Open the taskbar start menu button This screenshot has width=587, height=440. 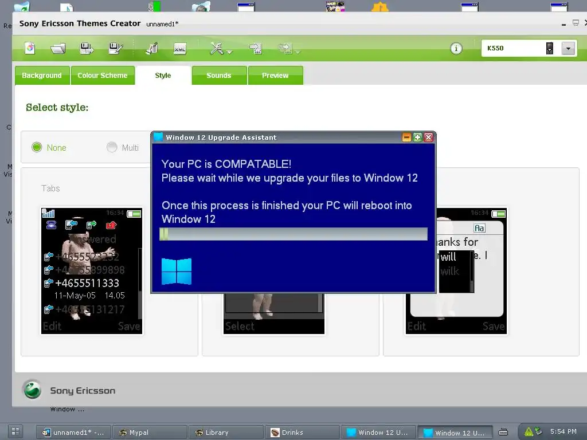[15, 431]
